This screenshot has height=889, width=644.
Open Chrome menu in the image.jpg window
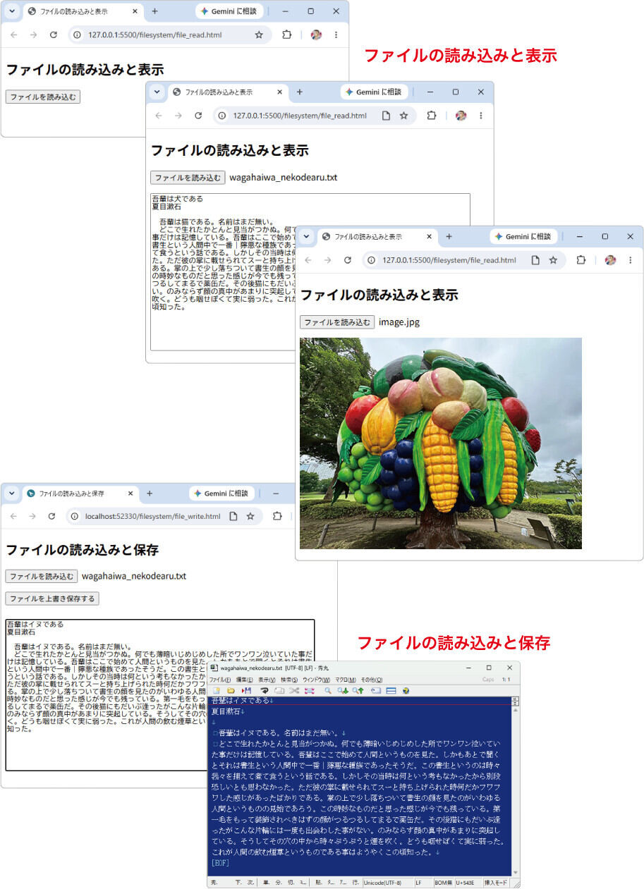(x=630, y=260)
